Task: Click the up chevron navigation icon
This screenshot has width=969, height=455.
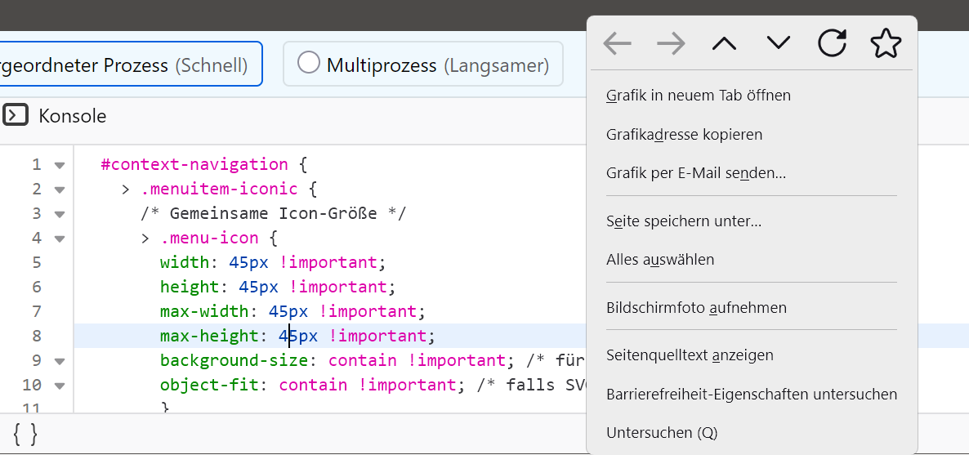Action: [x=724, y=43]
